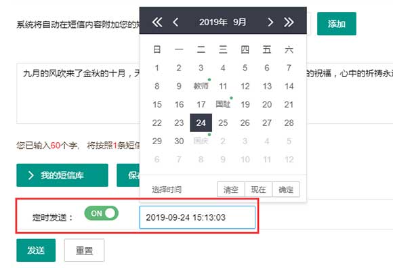The width and height of the screenshot is (393, 268).
Task: Choose date 12 in second row
Action: [245, 86]
